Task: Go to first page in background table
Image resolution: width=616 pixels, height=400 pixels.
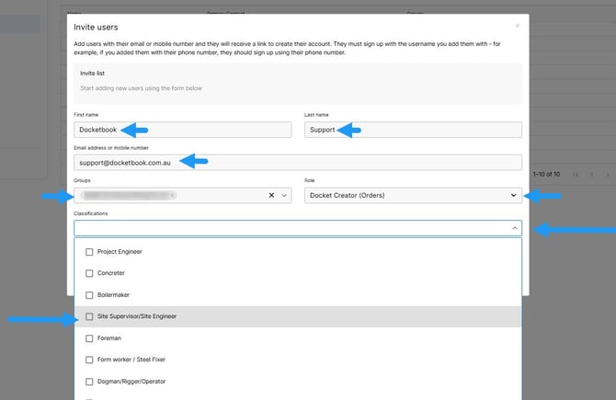Action: pos(576,174)
